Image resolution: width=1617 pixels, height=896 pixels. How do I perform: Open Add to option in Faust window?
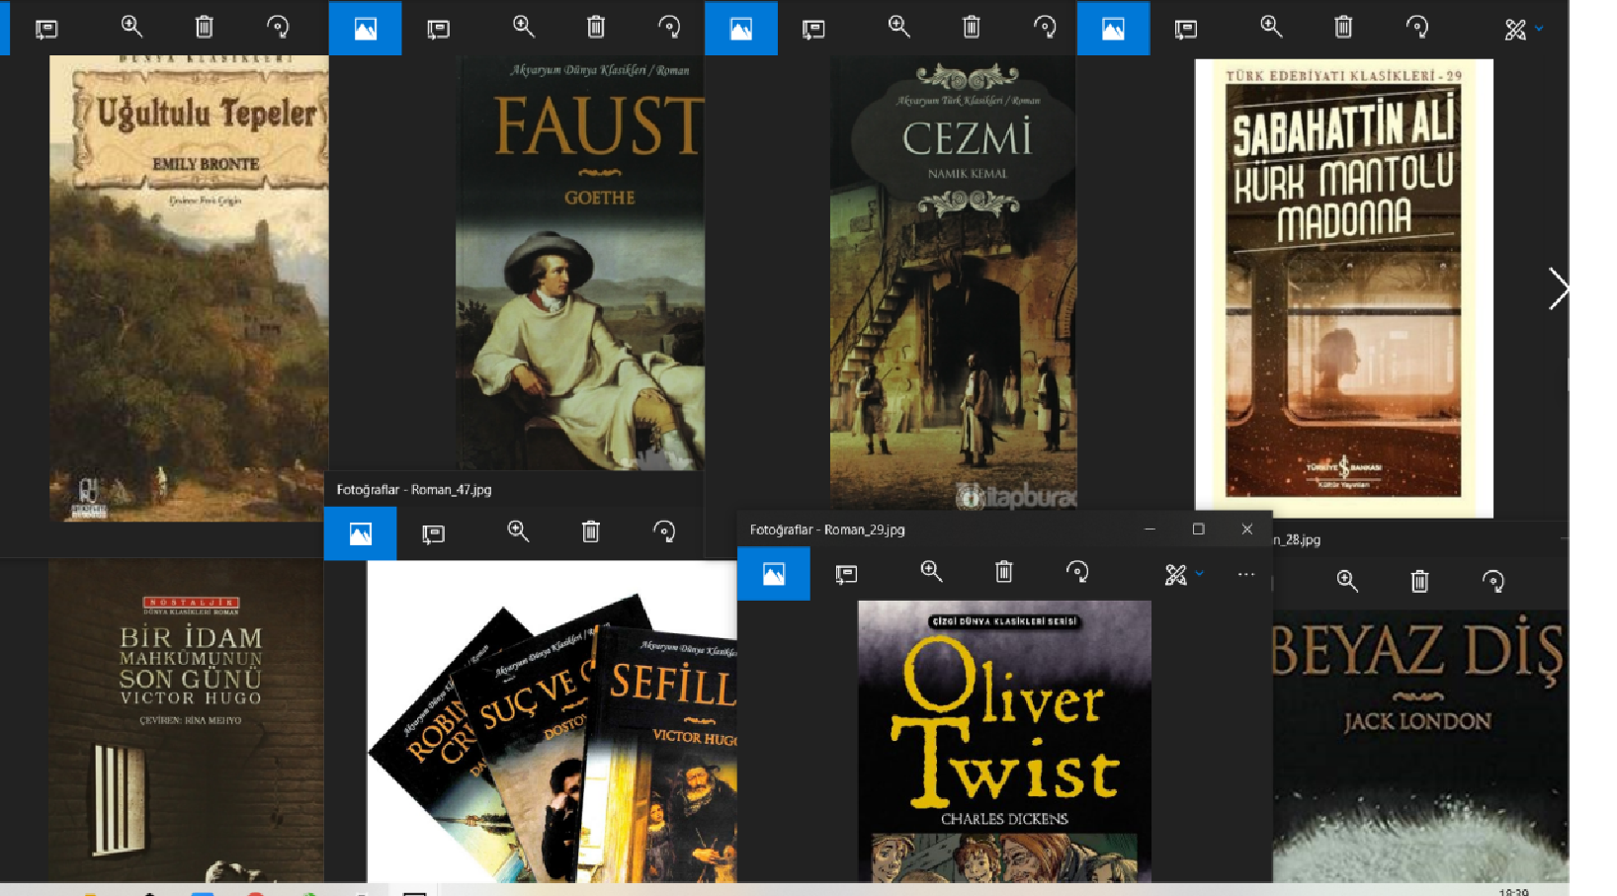438,30
